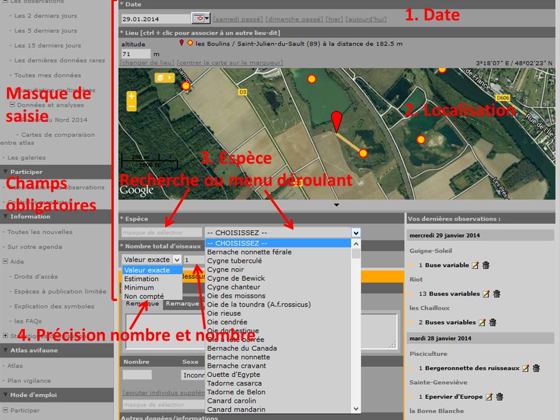Select Minimum in the precision list
This screenshot has height=420, width=560.
point(152,288)
